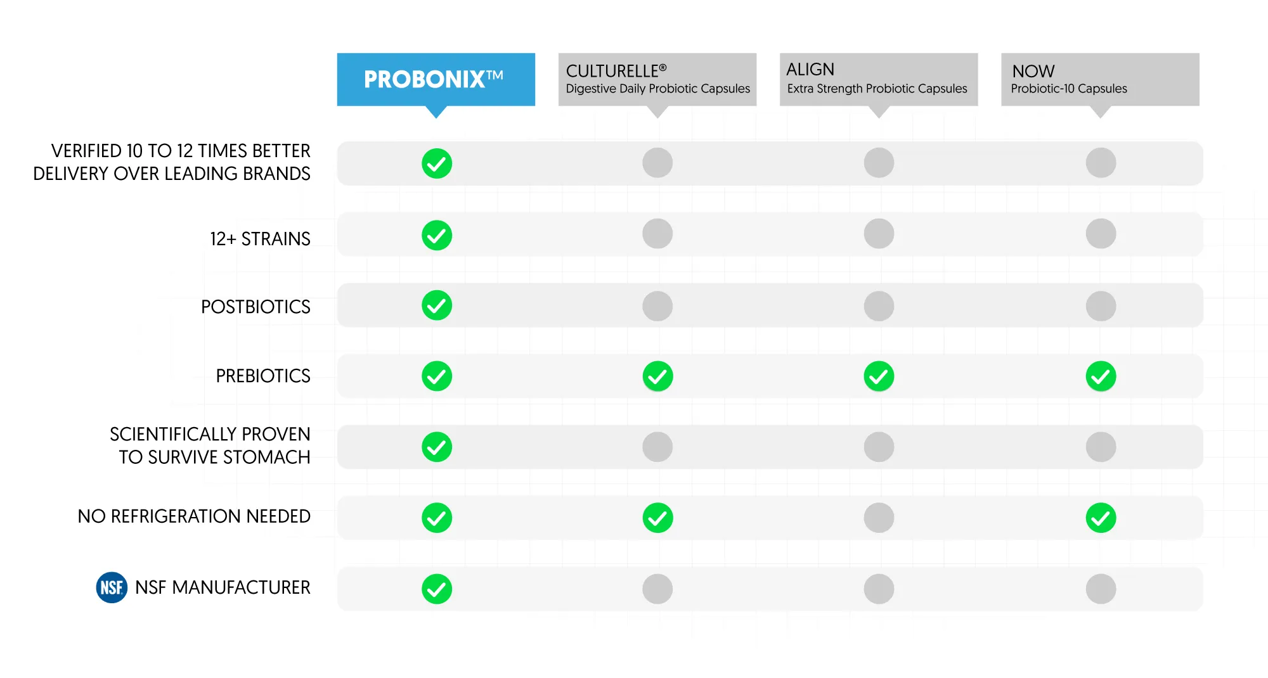Click Align gray circle in No Refrigeration row
Viewport: 1268px width, 678px height.
click(x=879, y=518)
